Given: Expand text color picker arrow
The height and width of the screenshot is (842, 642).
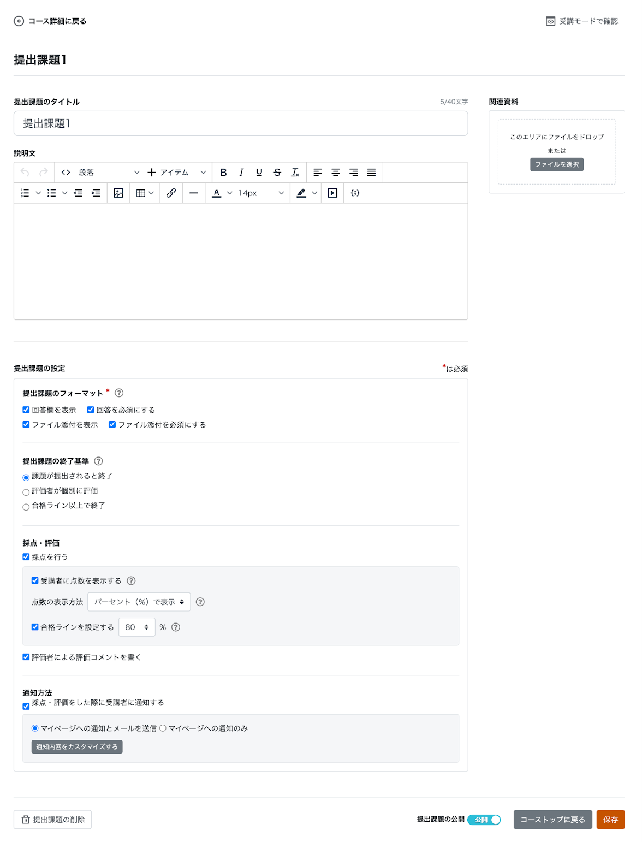Looking at the screenshot, I should pos(230,193).
